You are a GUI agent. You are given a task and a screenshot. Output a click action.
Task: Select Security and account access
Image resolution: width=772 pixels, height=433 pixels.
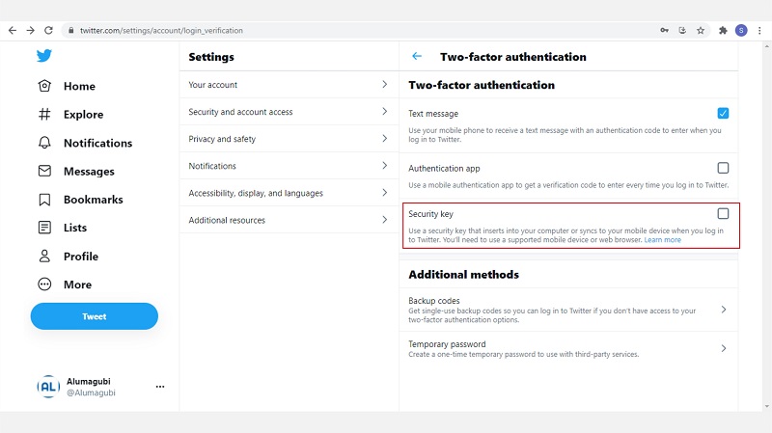(x=288, y=112)
